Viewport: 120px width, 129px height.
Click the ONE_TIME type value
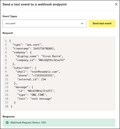click(x=38, y=95)
